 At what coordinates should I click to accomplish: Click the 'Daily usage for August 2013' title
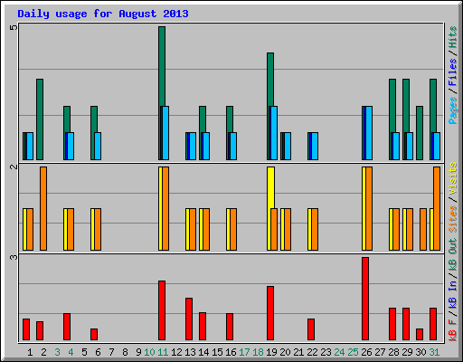[x=103, y=14]
